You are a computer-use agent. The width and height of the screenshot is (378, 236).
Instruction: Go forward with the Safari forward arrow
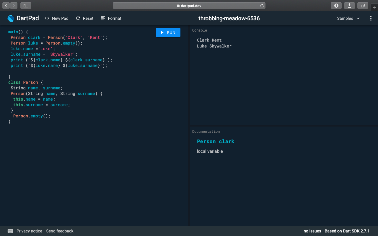click(14, 6)
